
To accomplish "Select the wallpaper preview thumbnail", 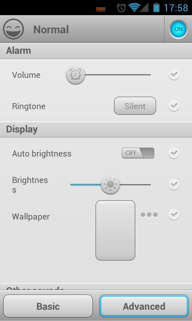I will [115, 230].
